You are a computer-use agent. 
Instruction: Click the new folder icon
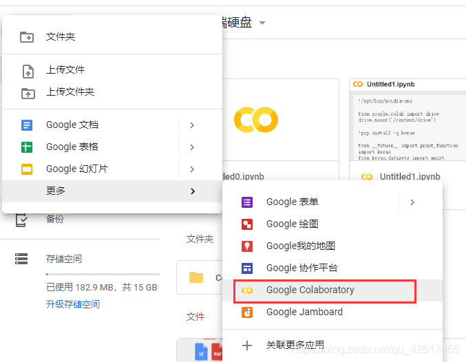pyautogui.click(x=27, y=37)
